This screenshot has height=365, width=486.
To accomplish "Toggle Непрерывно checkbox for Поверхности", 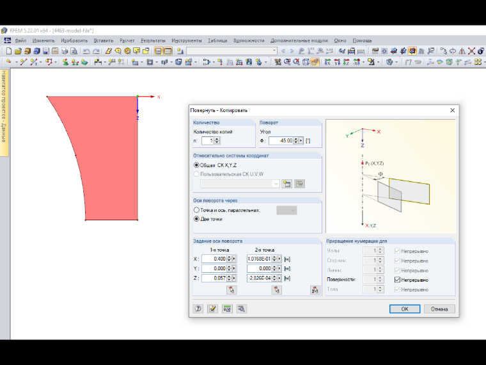I will pos(397,280).
